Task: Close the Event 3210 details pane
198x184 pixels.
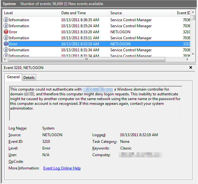Action: click(x=191, y=67)
